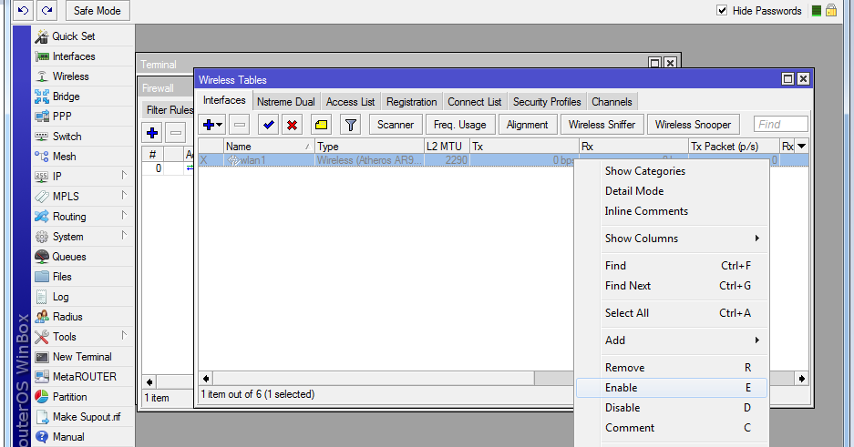Open the column chooser dropdown arrow
This screenshot has height=447, width=854.
(802, 147)
